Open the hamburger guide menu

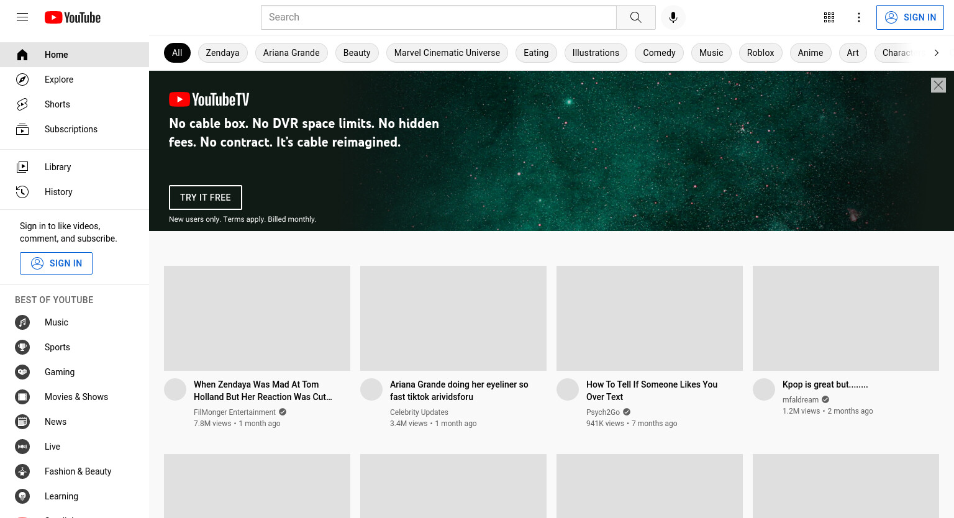click(x=22, y=17)
